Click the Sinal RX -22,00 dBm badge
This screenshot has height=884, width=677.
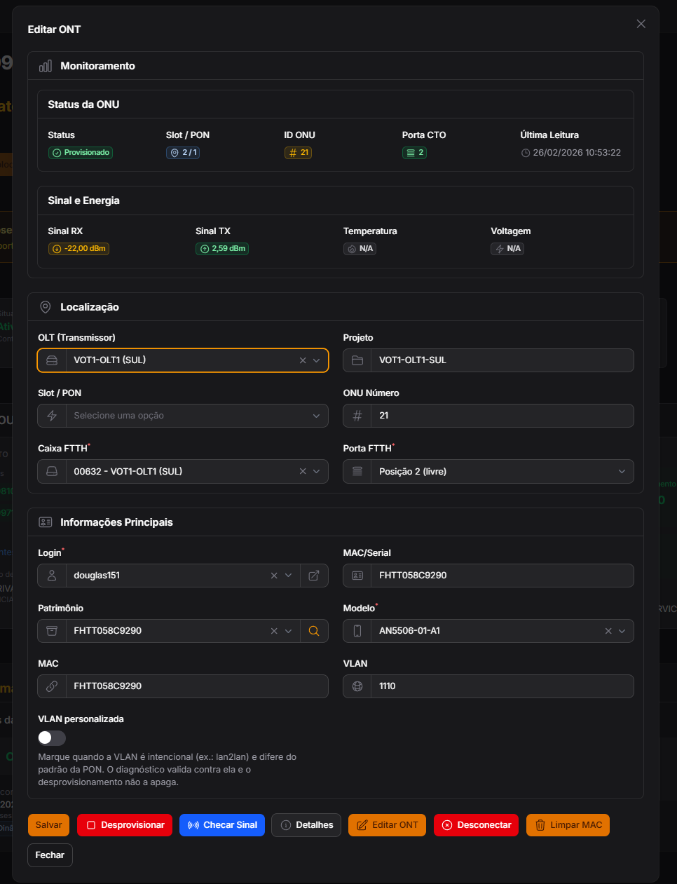point(78,249)
